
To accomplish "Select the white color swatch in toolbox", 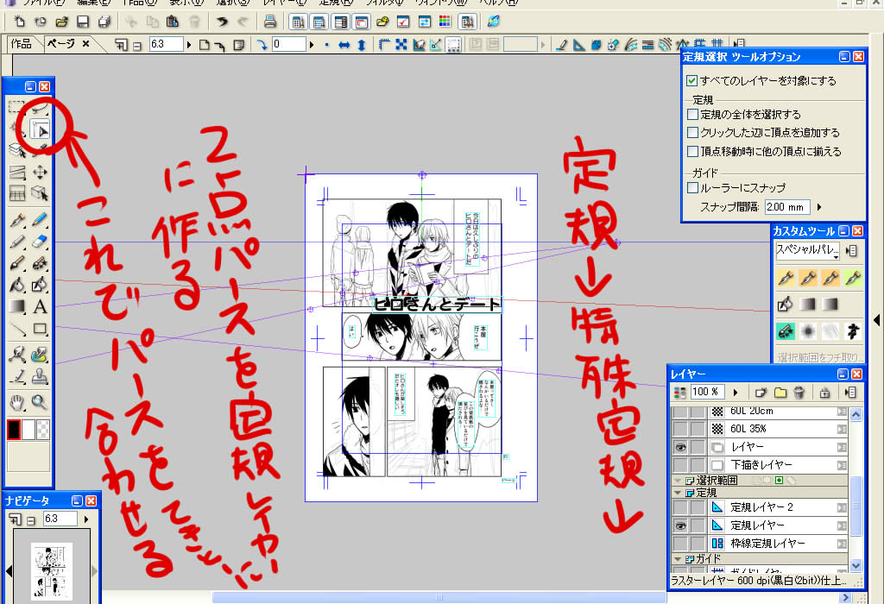I will tap(28, 430).
